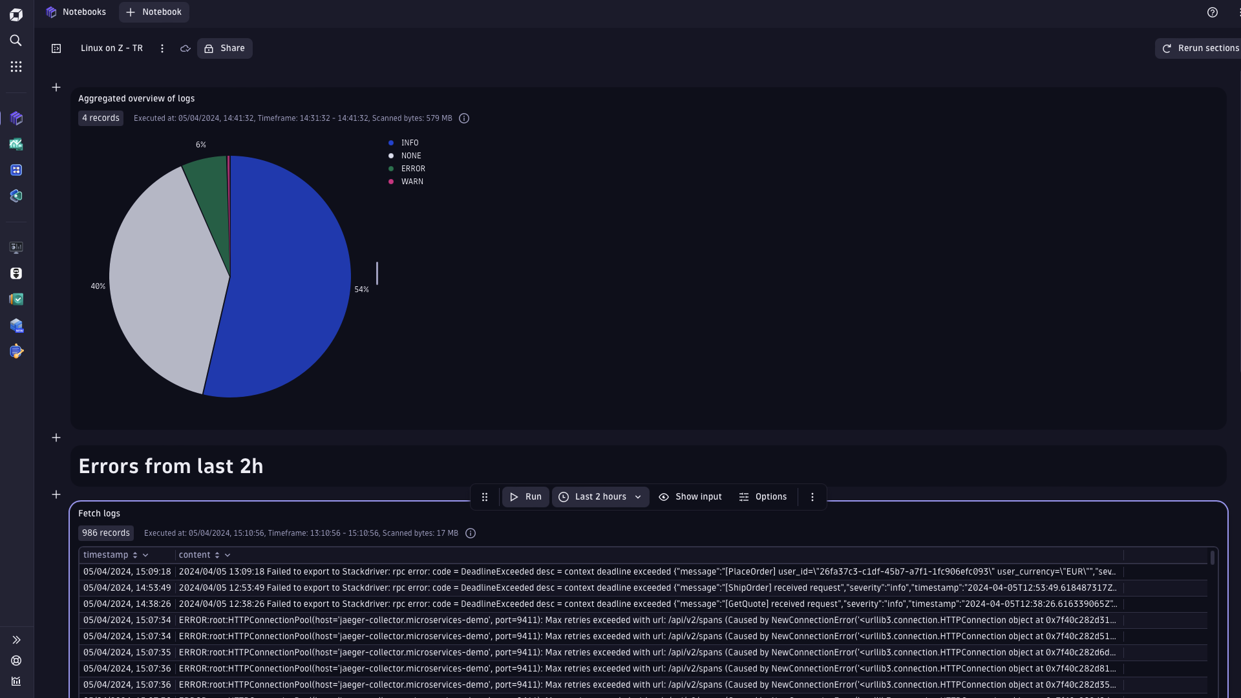Click the WARN legend color dot

pyautogui.click(x=390, y=182)
